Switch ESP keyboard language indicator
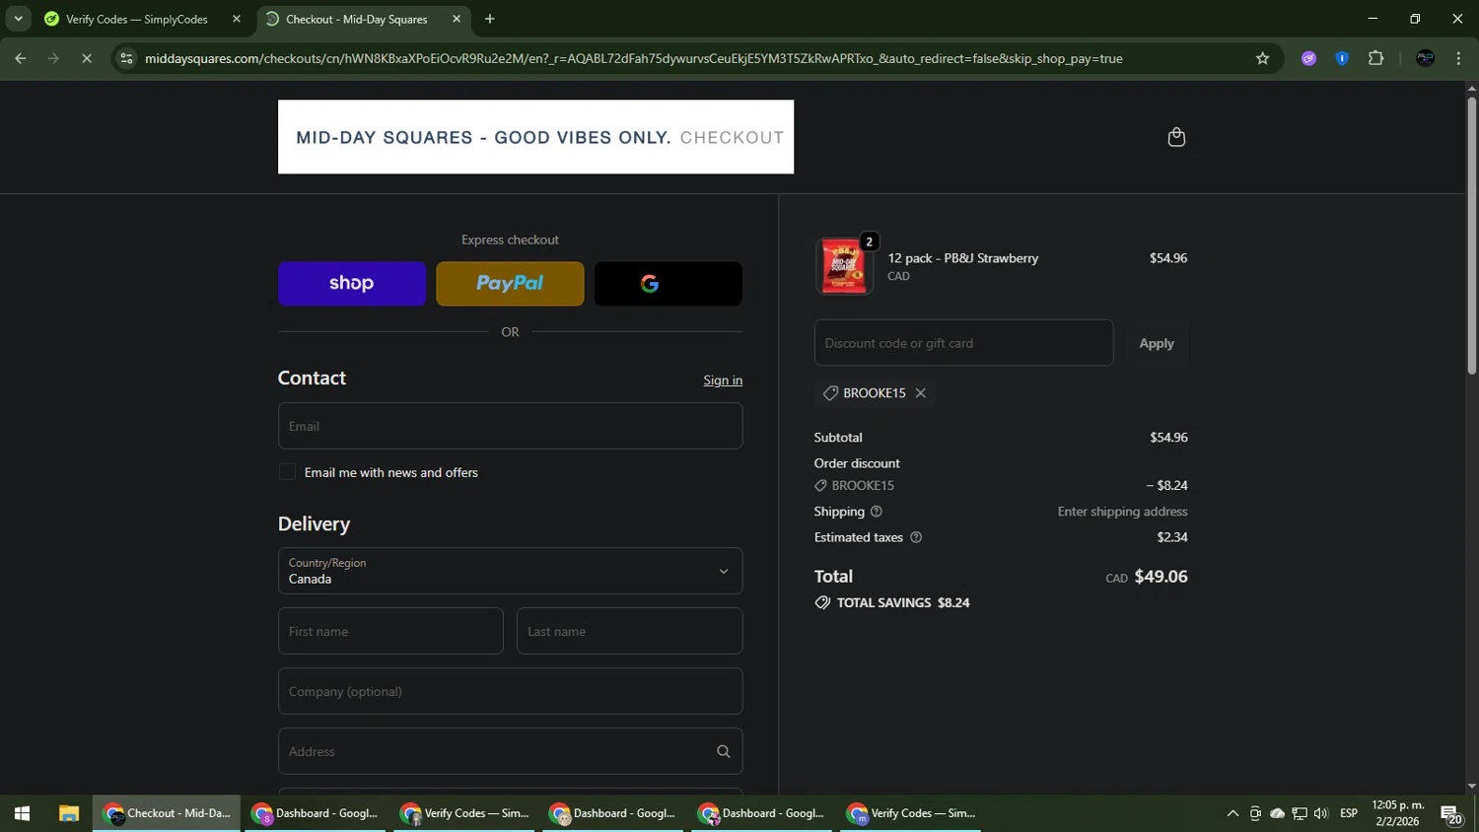1479x832 pixels. click(x=1349, y=813)
